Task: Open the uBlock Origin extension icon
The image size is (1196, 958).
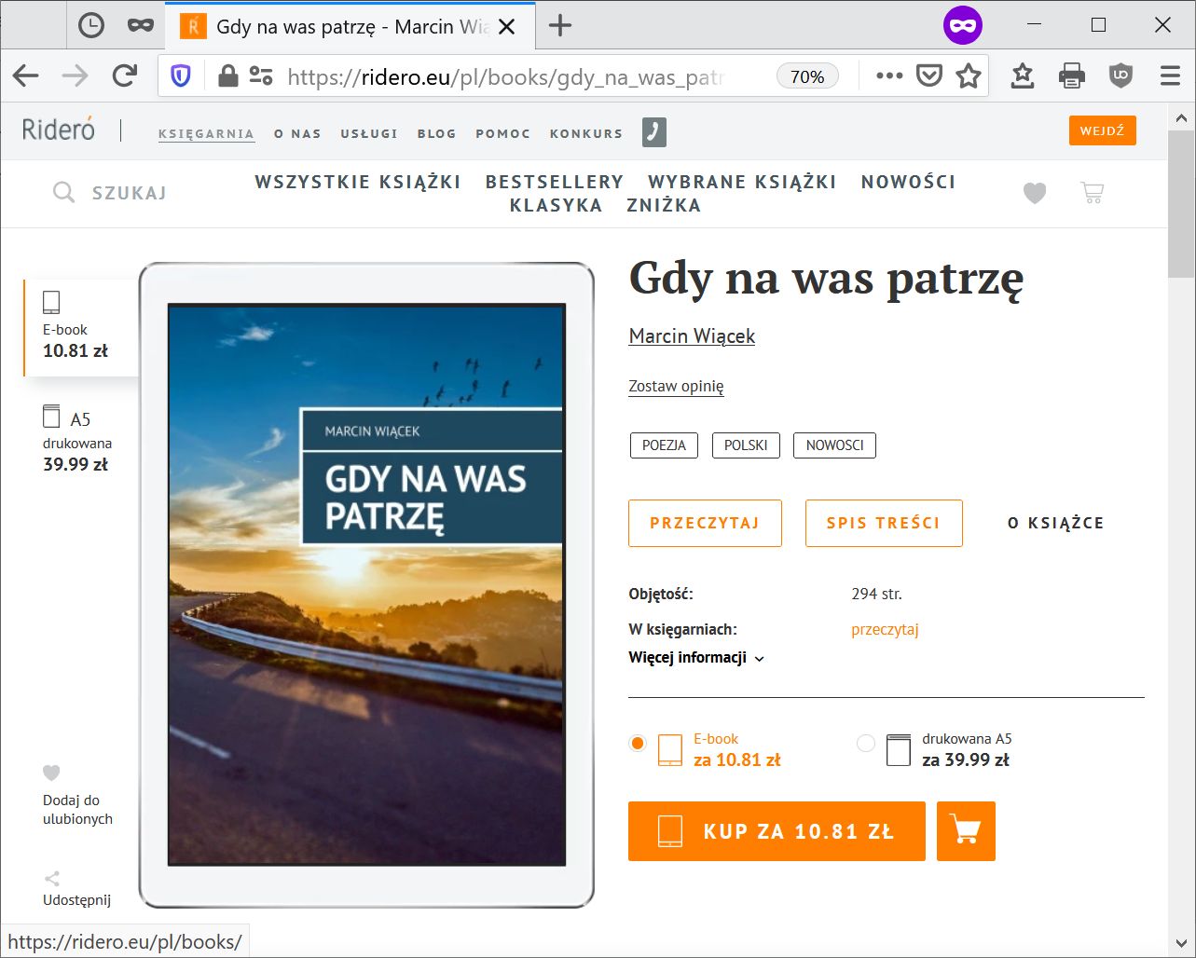Action: (x=1120, y=76)
